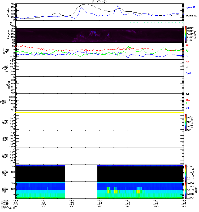Click the X-GSE position value -5.0

[x=128, y=201]
